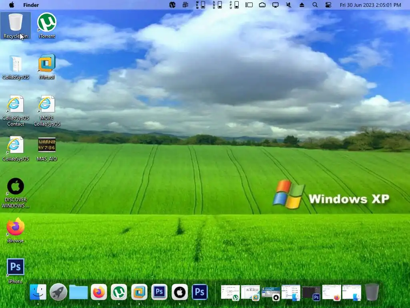This screenshot has height=308, width=410.
Task: Click the date and time clock
Action: point(370,5)
